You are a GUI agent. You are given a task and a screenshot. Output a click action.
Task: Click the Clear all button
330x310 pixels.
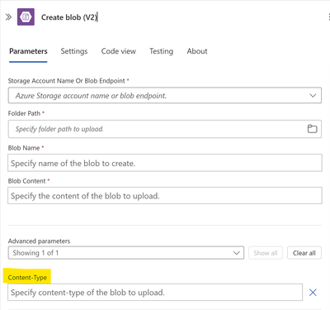(x=304, y=253)
